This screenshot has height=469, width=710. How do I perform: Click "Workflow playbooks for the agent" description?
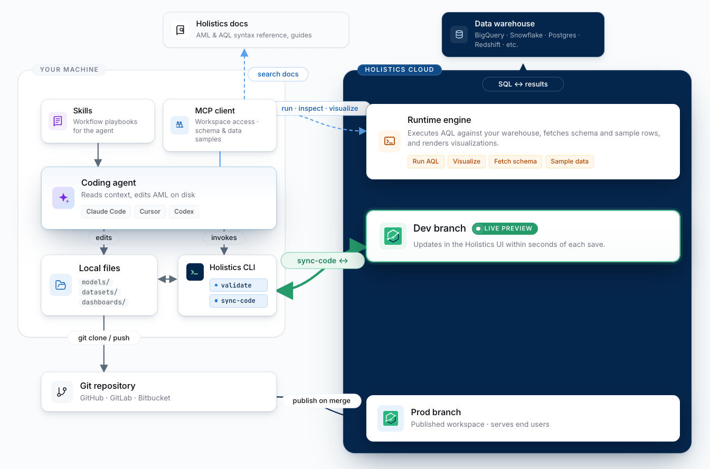tap(105, 126)
